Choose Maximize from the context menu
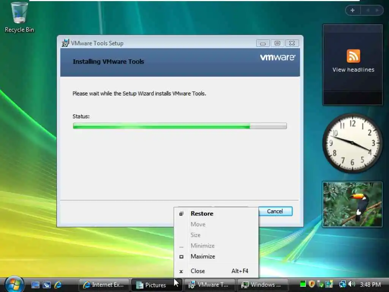This screenshot has width=389, height=292. 216,256
